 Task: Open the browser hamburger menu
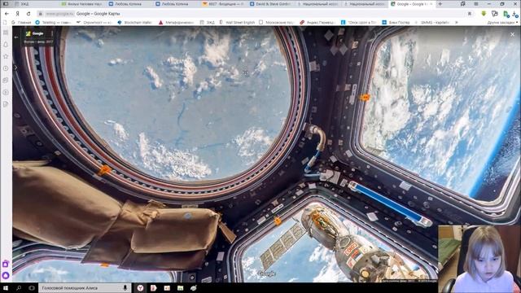(x=476, y=4)
